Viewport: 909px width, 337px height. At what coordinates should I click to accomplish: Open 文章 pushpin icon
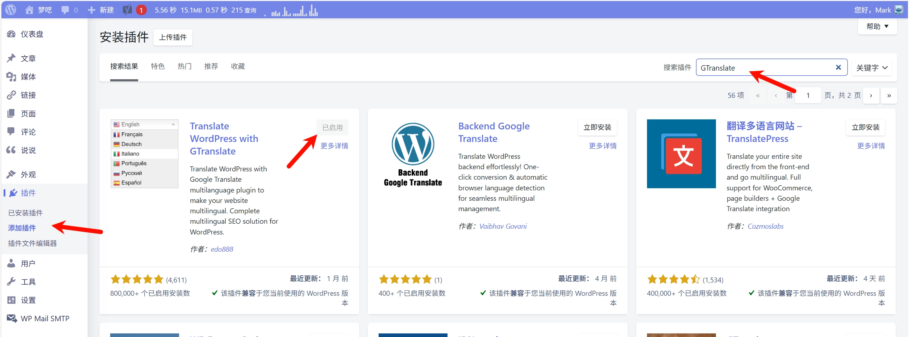pos(11,58)
